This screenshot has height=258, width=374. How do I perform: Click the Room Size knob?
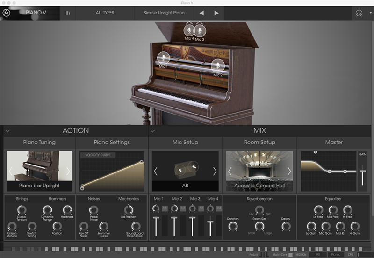[259, 226]
